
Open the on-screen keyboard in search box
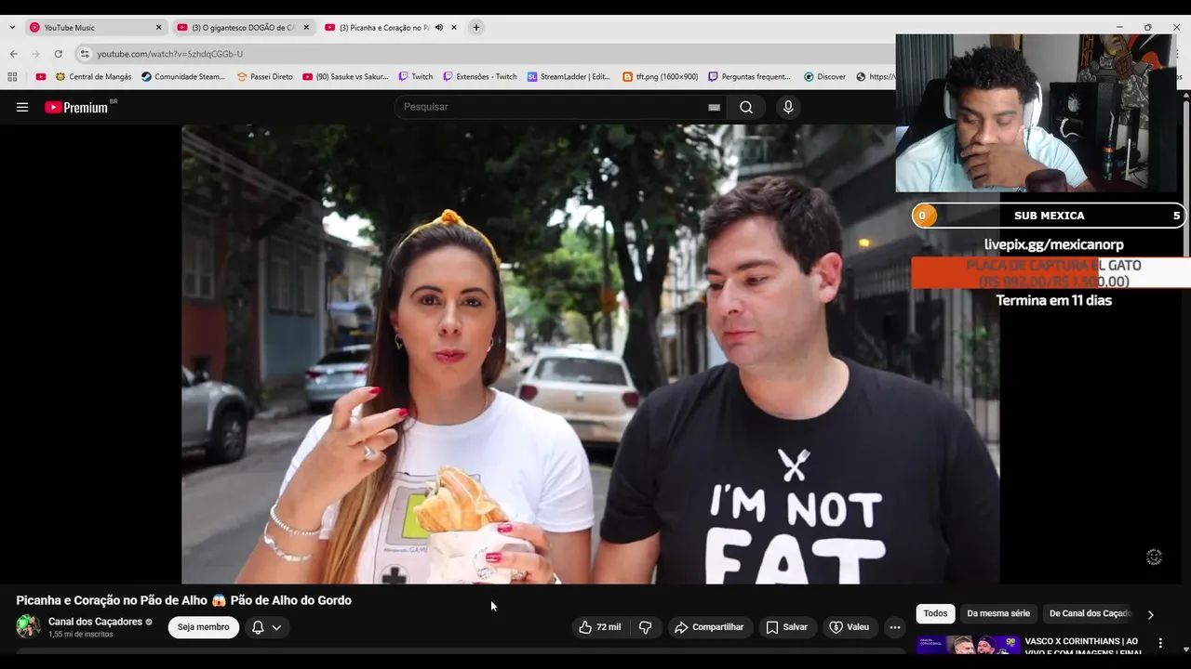pyautogui.click(x=714, y=107)
